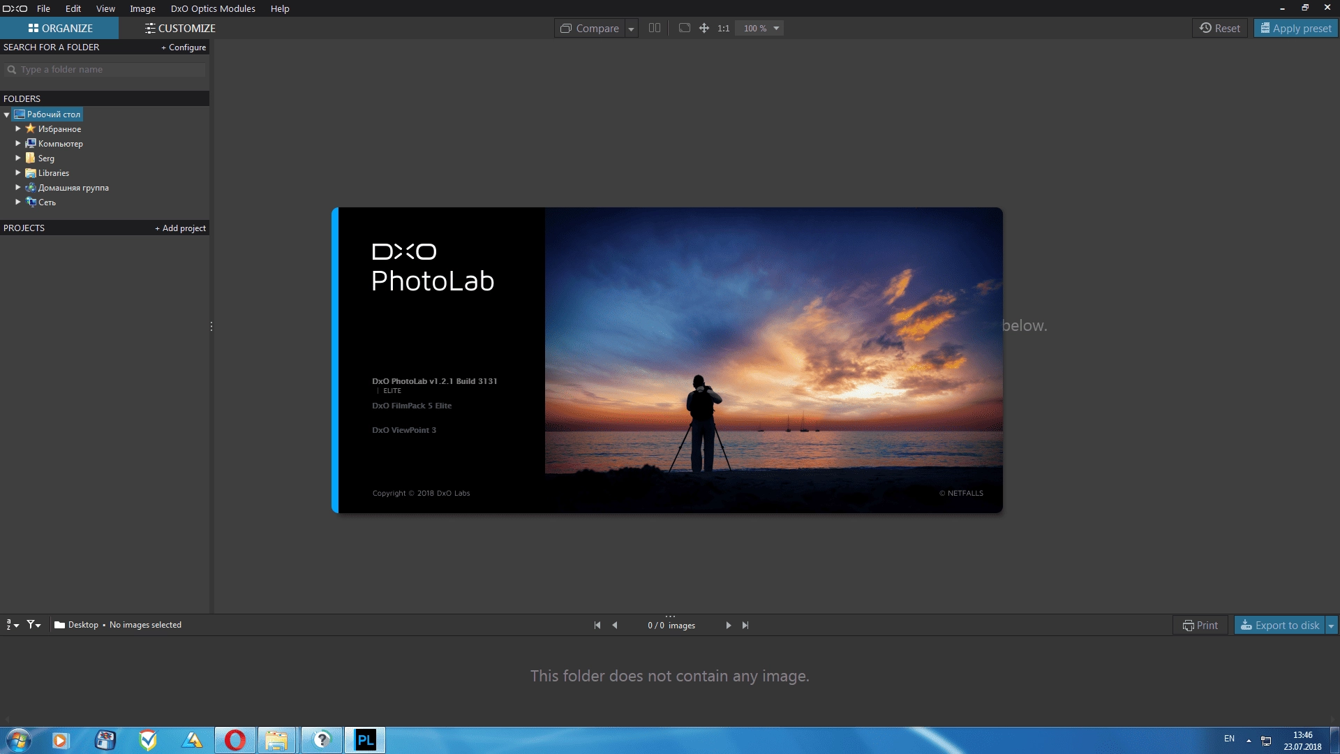
Task: Open the file explorer taskbar icon
Action: [277, 740]
